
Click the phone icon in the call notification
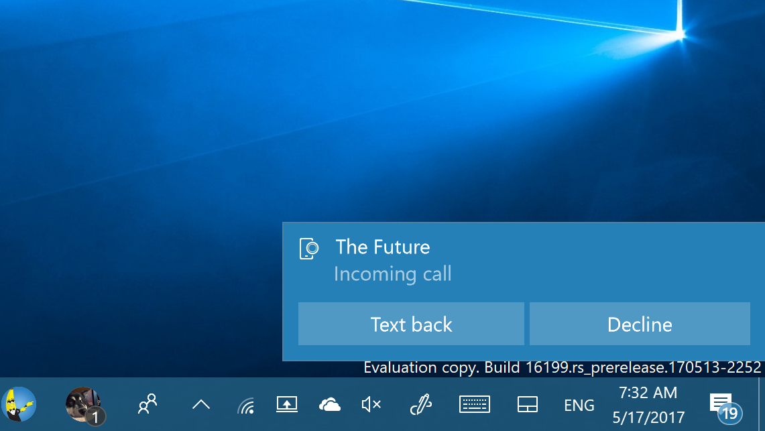[x=310, y=248]
